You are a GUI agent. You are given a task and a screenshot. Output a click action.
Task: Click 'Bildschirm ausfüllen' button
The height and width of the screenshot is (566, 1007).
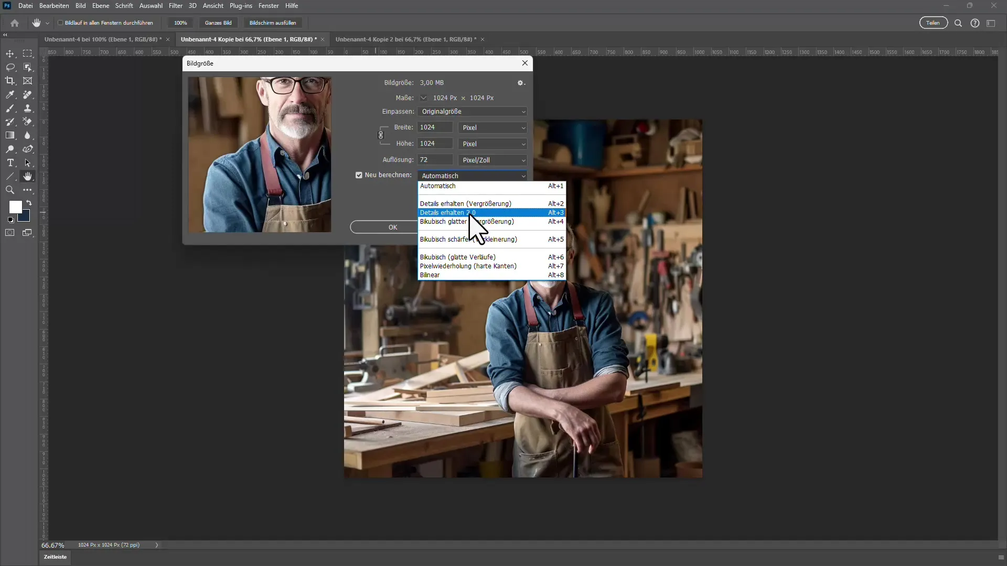click(273, 23)
